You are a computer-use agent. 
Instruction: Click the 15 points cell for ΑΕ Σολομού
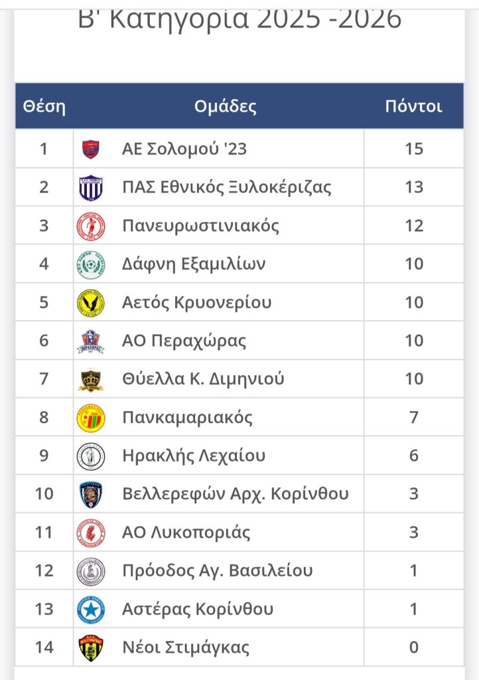point(414,149)
